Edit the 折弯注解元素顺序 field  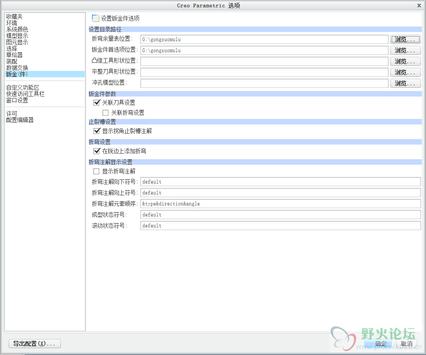point(280,204)
